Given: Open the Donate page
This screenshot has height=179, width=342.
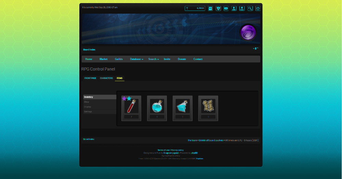Looking at the screenshot, I should pos(182,59).
